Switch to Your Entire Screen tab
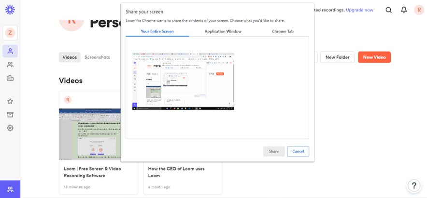 tap(157, 31)
